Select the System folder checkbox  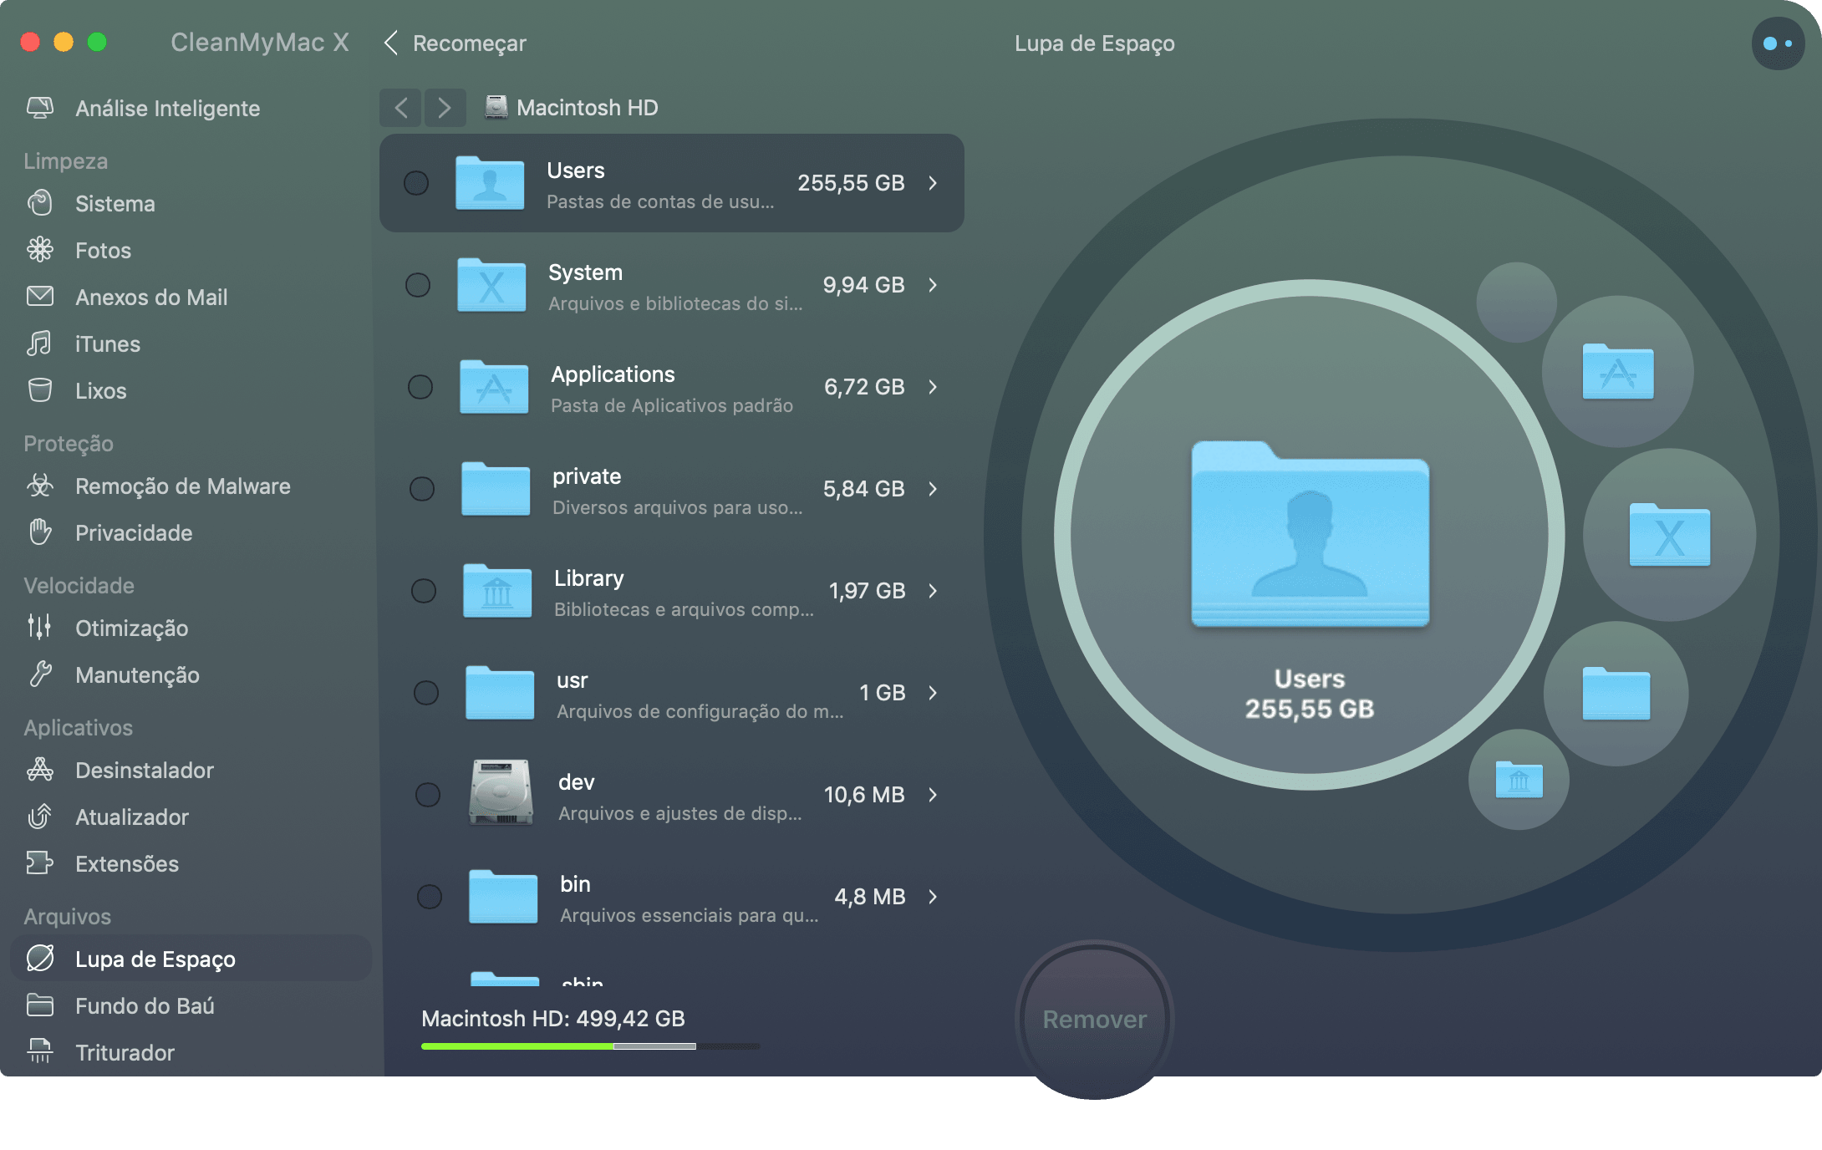click(418, 285)
